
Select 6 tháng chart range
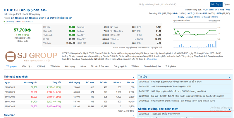(205, 17)
